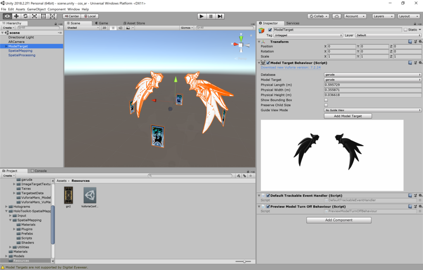The height and width of the screenshot is (270, 423).
Task: Open the Account dropdown button
Action: (355, 16)
